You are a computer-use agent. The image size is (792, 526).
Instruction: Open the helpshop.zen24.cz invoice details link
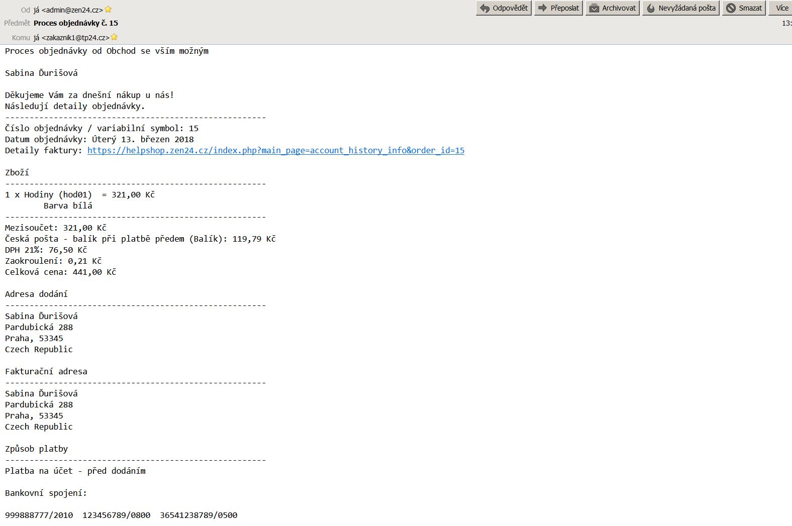(x=275, y=150)
